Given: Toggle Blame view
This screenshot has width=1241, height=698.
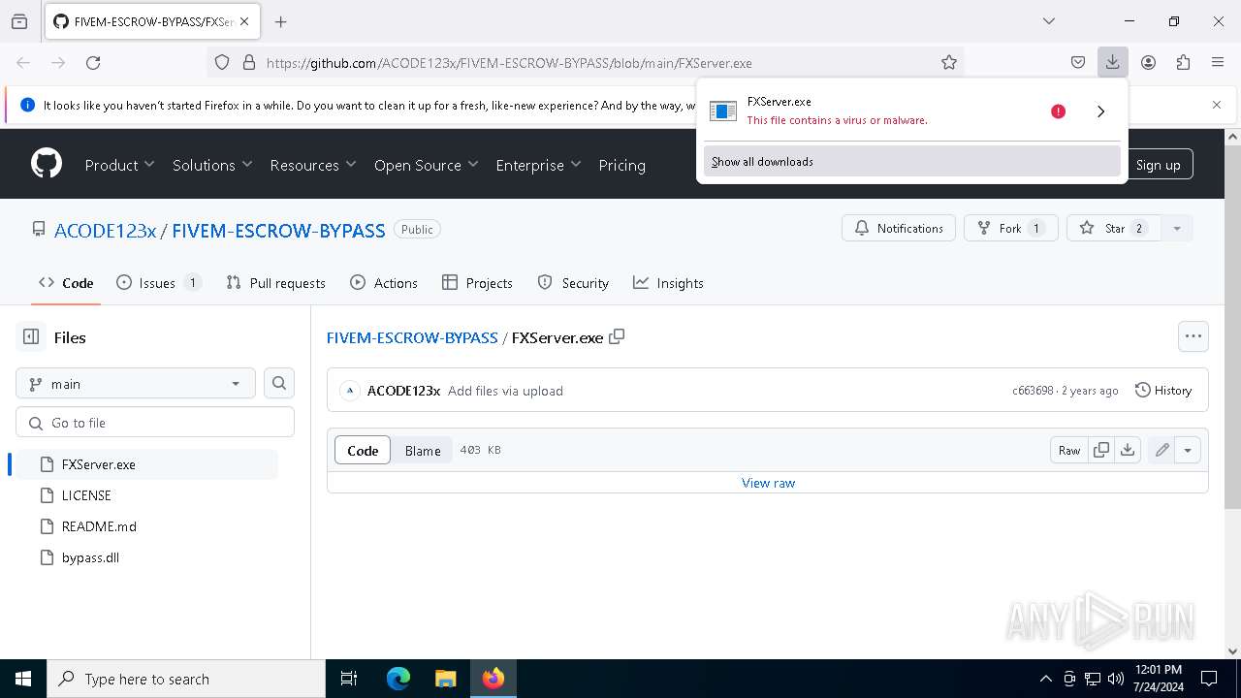Looking at the screenshot, I should pyautogui.click(x=423, y=451).
